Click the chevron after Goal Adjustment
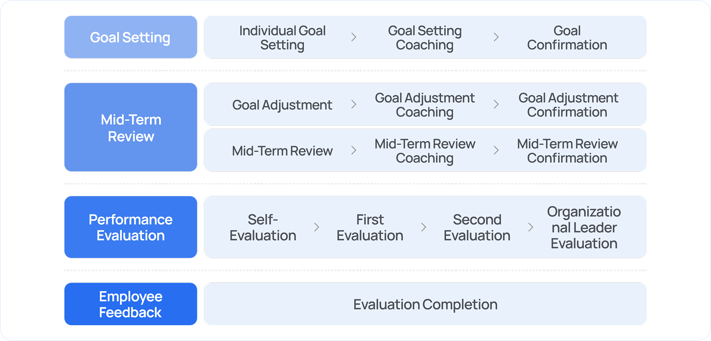The width and height of the screenshot is (711, 341). 354,105
